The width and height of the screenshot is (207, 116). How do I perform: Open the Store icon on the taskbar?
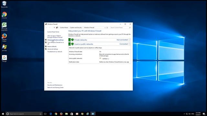72,114
